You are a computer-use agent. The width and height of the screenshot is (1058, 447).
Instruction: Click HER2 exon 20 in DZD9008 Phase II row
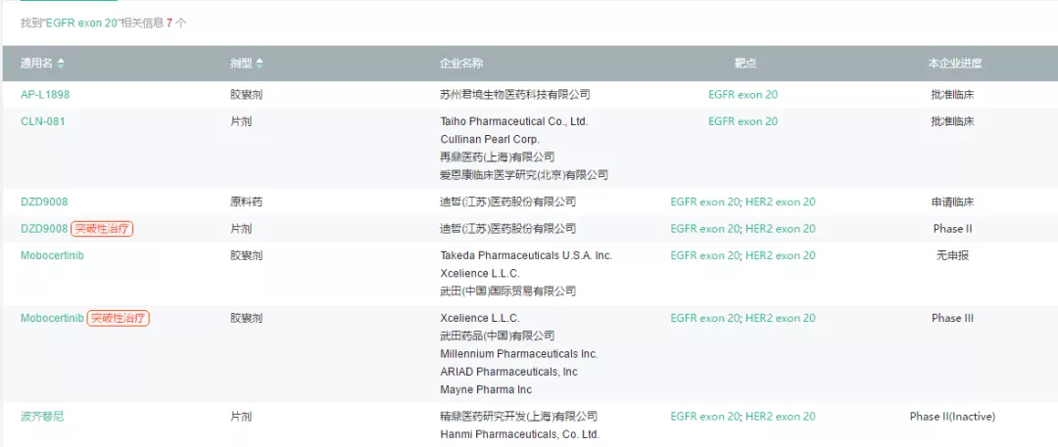pyautogui.click(x=781, y=229)
